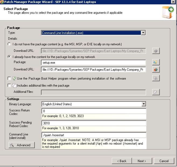Close the Patch Manager Package Wizard window
This screenshot has width=177, height=167.
(173, 2)
